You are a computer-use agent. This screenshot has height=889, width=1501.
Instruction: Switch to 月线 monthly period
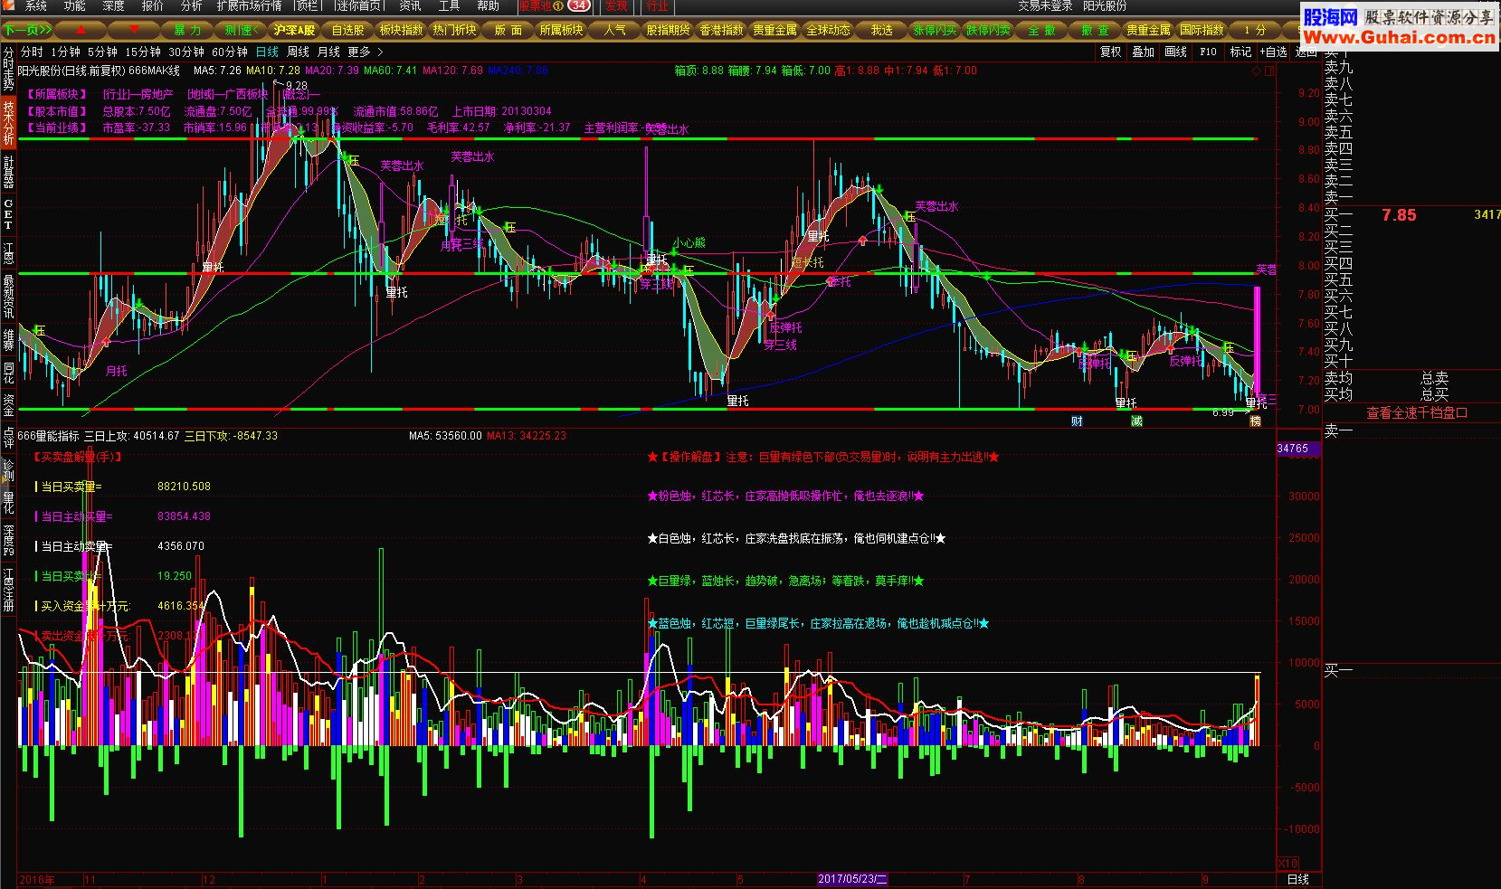328,52
